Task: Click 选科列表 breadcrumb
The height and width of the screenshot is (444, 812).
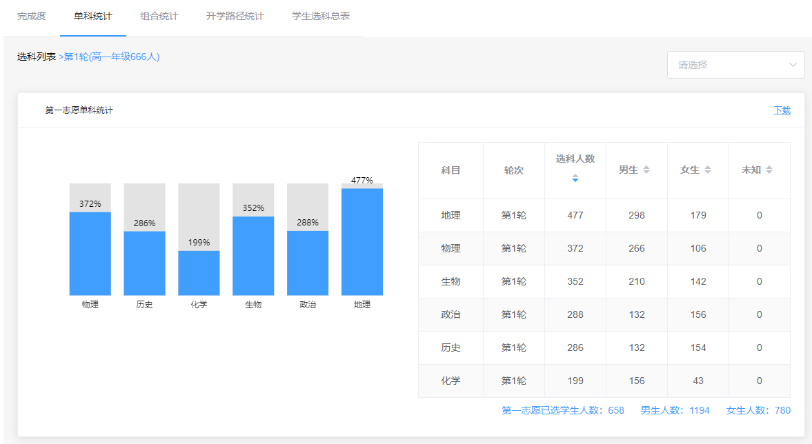Action: tap(37, 57)
